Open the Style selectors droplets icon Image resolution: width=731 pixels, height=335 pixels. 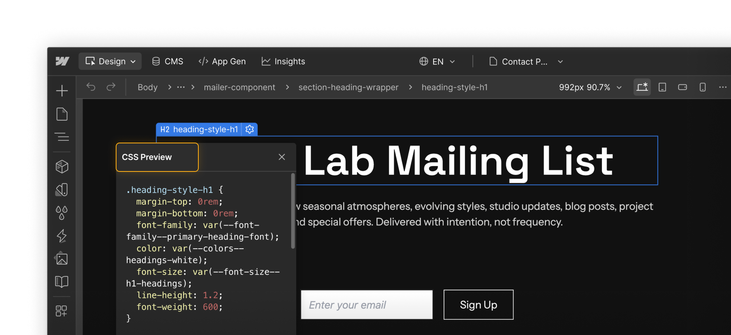62,213
